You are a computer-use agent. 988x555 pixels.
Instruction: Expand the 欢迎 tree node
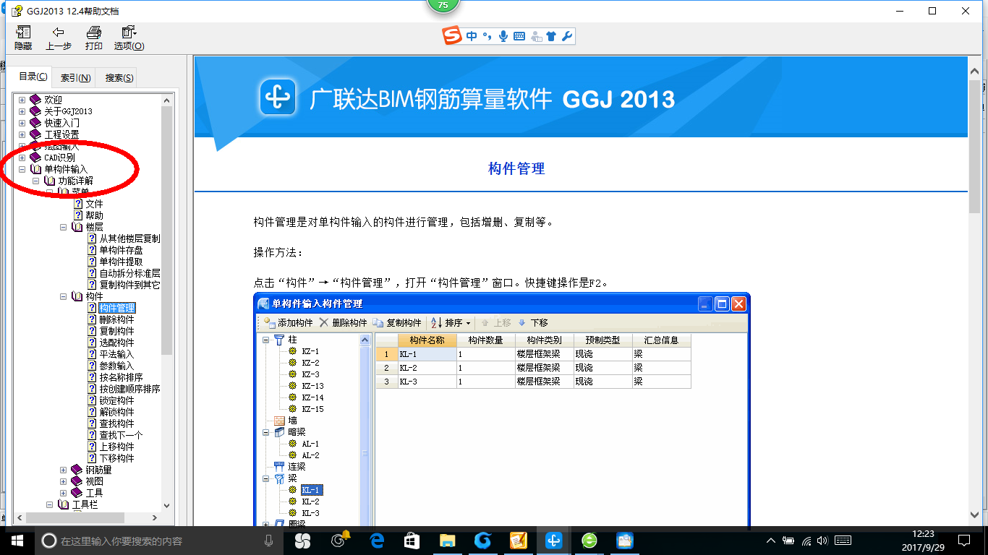coord(22,100)
